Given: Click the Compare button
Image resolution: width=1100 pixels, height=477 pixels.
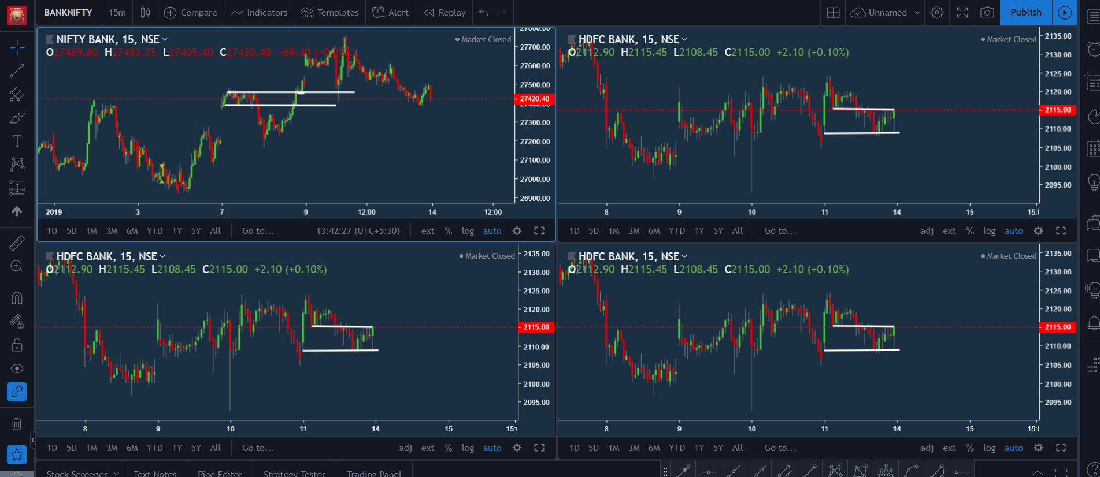Looking at the screenshot, I should coord(191,12).
